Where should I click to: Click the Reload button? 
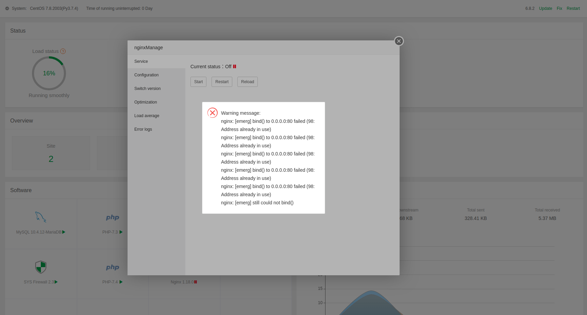tap(247, 82)
